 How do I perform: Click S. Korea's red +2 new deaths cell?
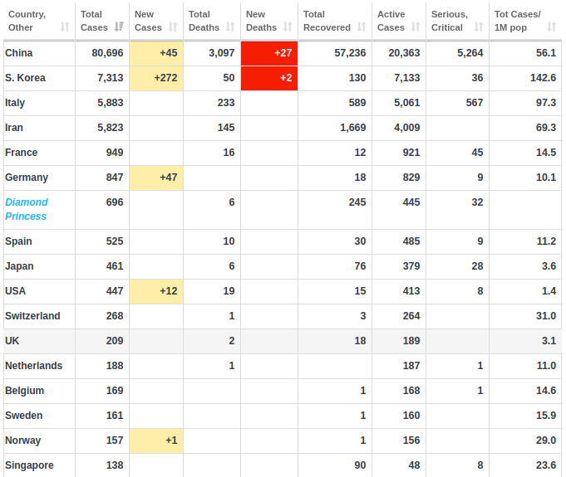coord(269,78)
